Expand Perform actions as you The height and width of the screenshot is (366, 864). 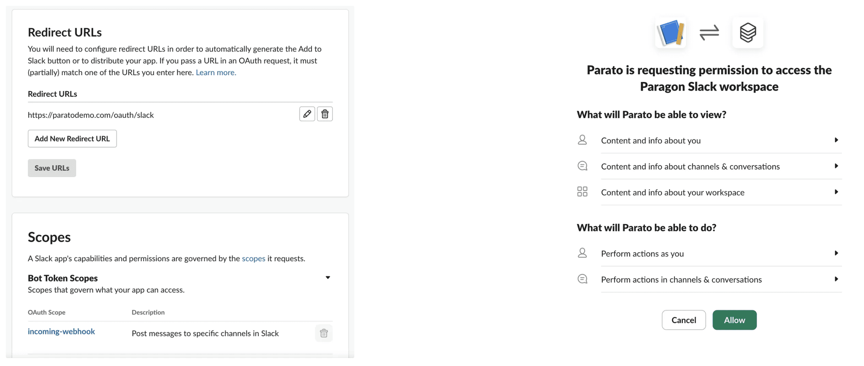point(836,253)
